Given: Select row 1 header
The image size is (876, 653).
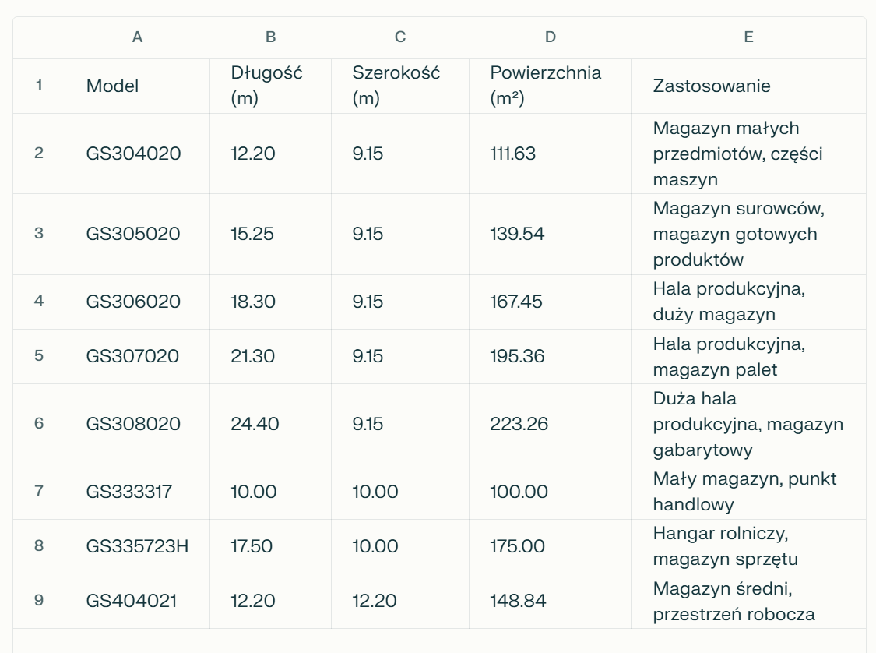Looking at the screenshot, I should (x=39, y=86).
